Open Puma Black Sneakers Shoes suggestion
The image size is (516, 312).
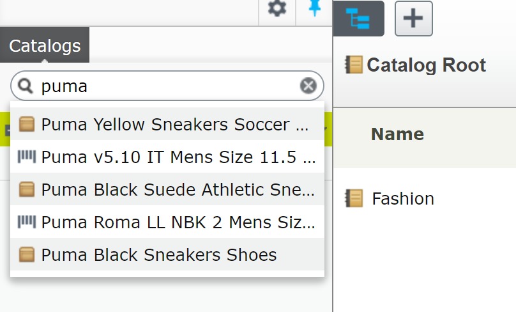159,255
